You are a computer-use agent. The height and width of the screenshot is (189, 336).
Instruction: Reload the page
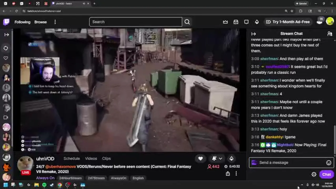pos(17,11)
